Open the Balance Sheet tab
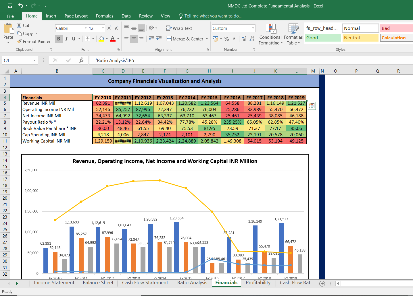413x296 pixels. 98,283
